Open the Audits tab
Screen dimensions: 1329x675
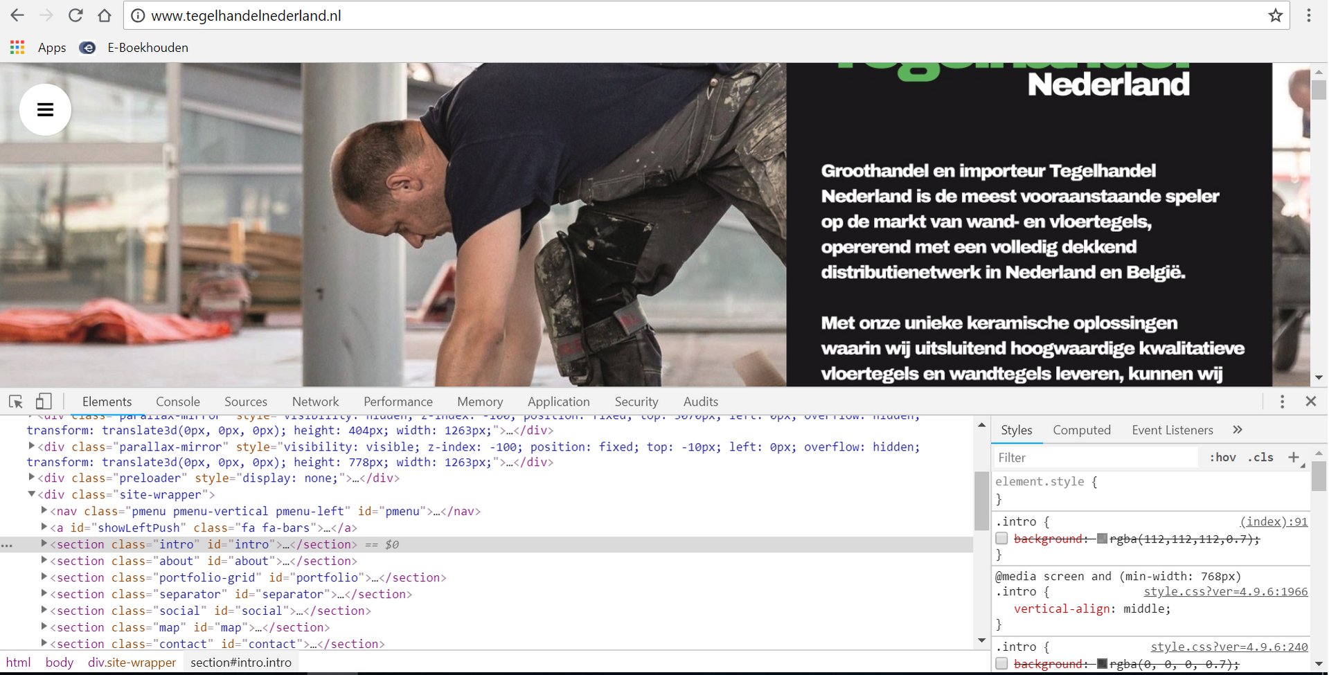click(701, 402)
